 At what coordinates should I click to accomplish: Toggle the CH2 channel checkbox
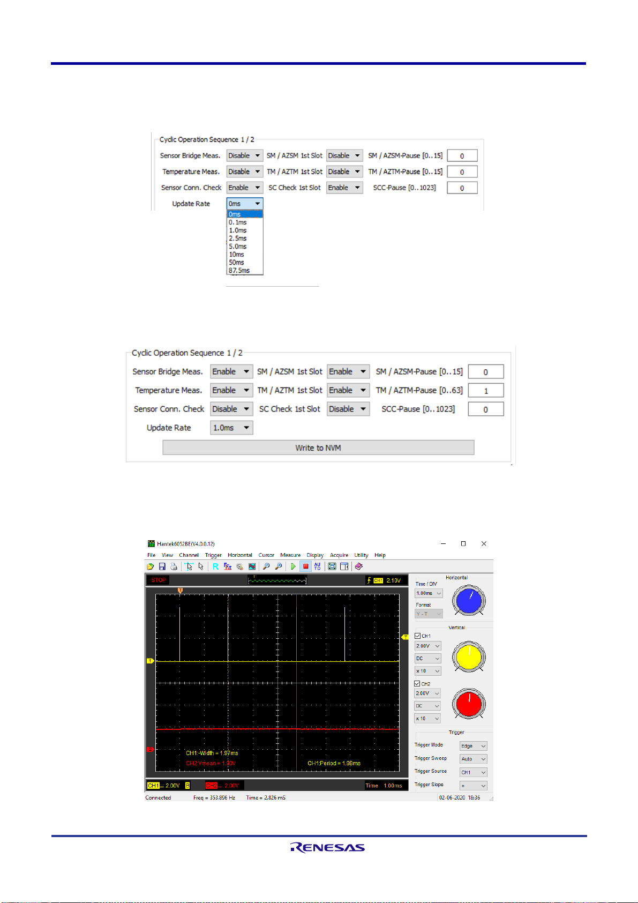418,684
